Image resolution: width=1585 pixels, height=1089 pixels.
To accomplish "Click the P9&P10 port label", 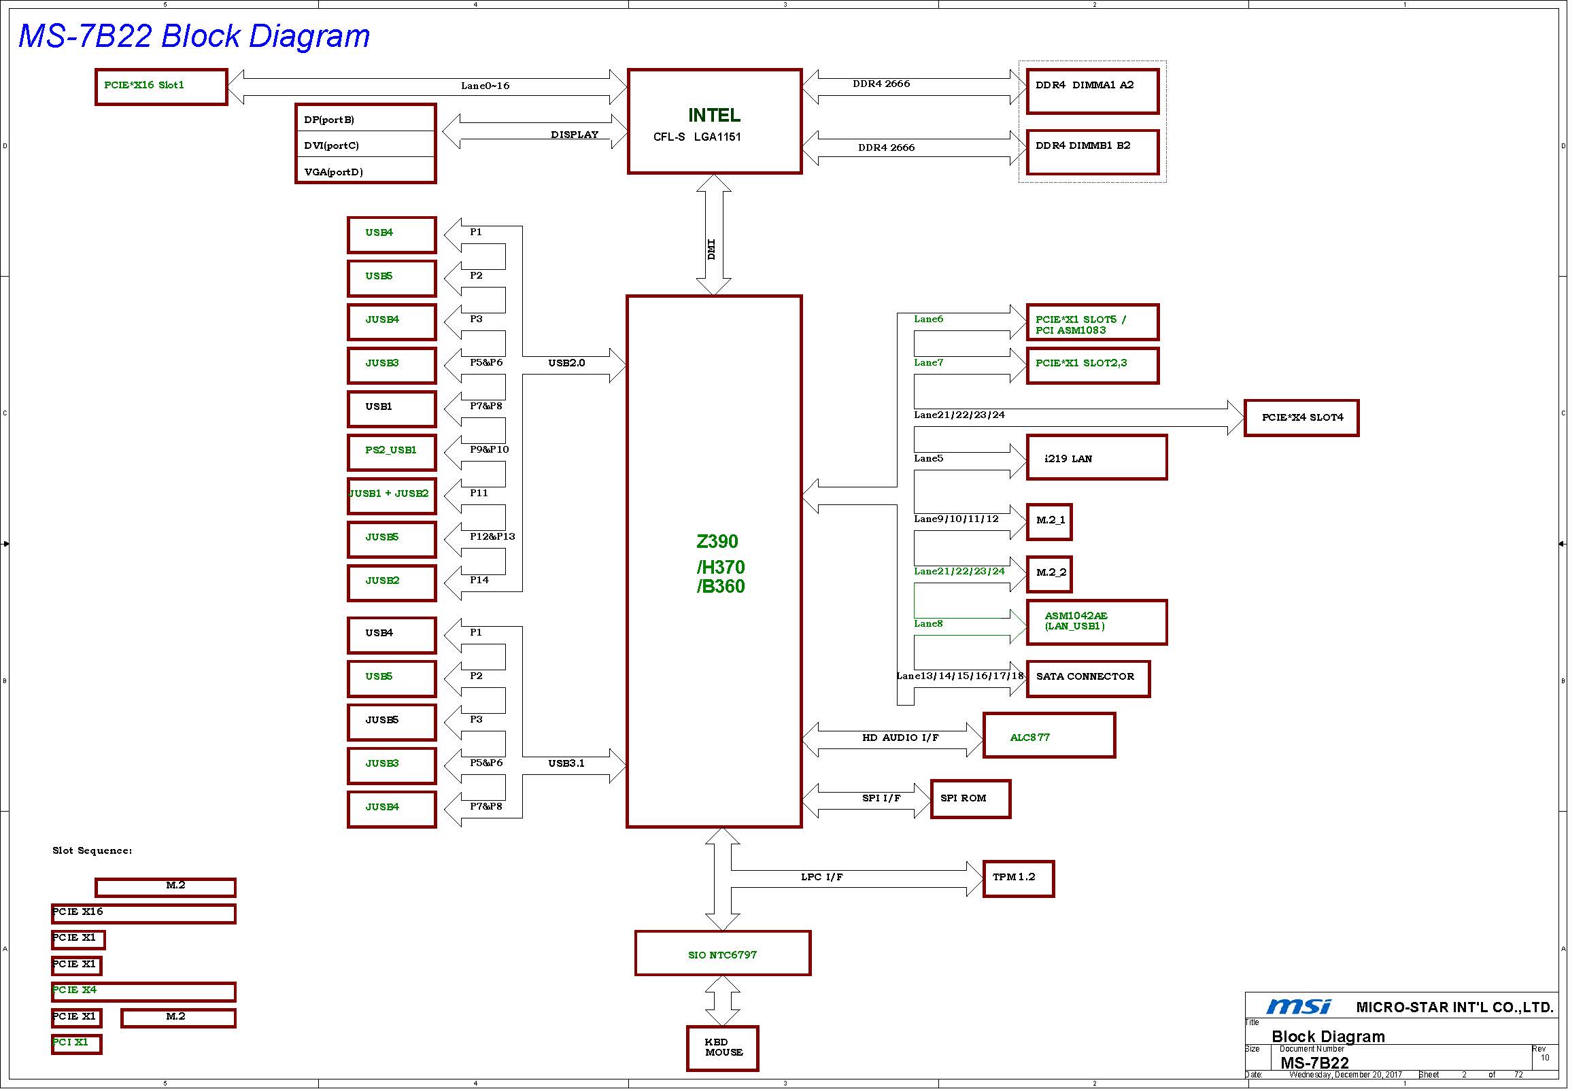I will (489, 449).
